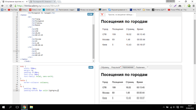
Task: Show more bookmarks chevron
Action: pos(194,10)
